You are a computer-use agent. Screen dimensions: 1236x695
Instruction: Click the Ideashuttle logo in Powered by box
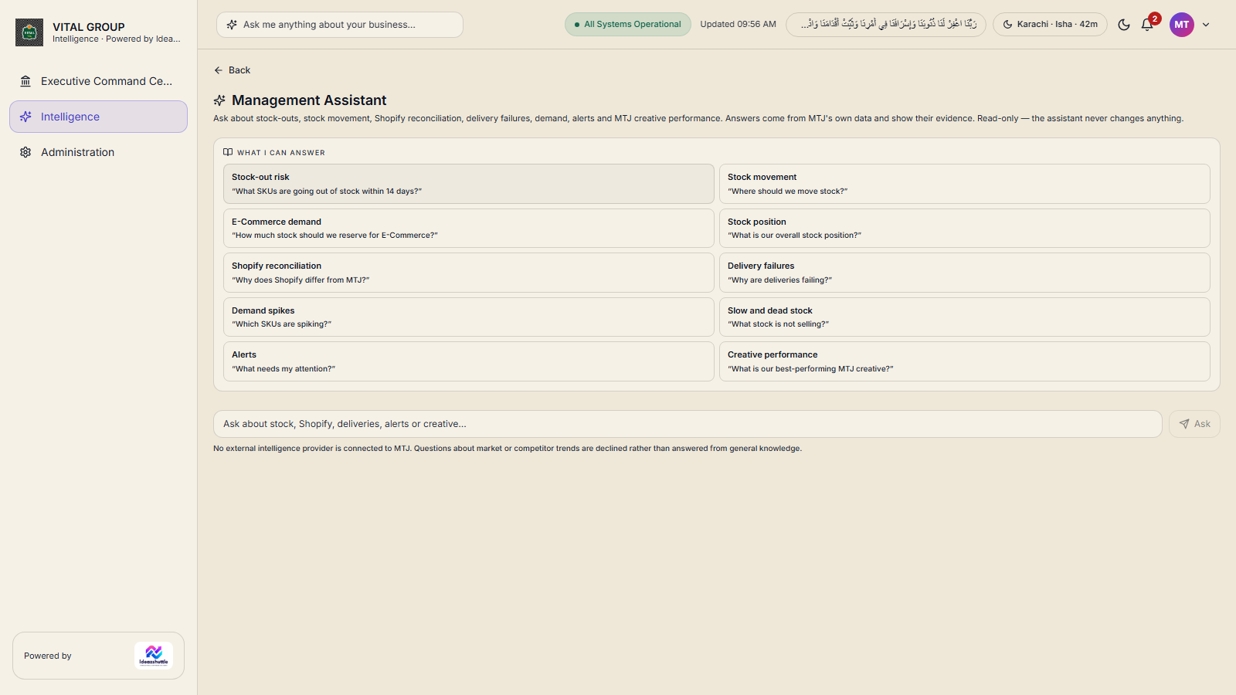(154, 656)
